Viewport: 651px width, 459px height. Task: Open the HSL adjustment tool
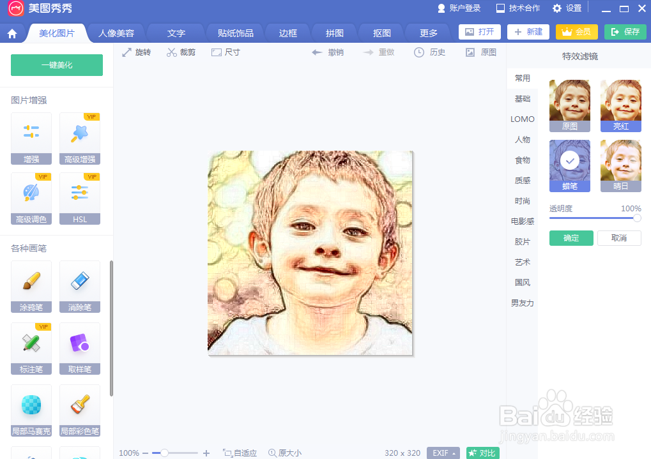tap(80, 199)
